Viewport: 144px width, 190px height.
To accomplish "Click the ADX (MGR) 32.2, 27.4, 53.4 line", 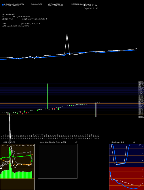I will 21,24.
